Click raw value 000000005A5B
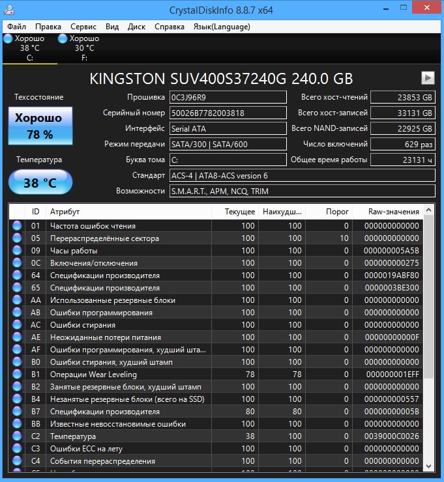Viewport: 444px width, 482px height. (x=391, y=251)
